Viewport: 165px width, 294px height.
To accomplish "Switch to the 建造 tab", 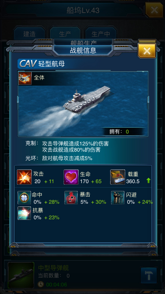I will [x=29, y=34].
